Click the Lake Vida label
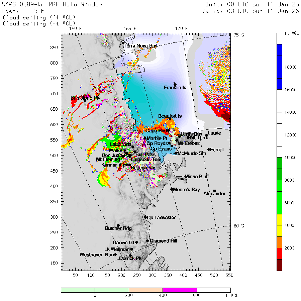Viewport: 301px width, 301px height. (x=120, y=144)
